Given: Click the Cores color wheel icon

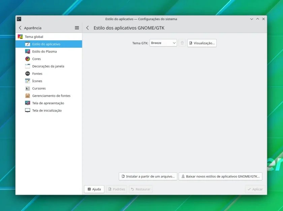Looking at the screenshot, I should tap(27, 59).
